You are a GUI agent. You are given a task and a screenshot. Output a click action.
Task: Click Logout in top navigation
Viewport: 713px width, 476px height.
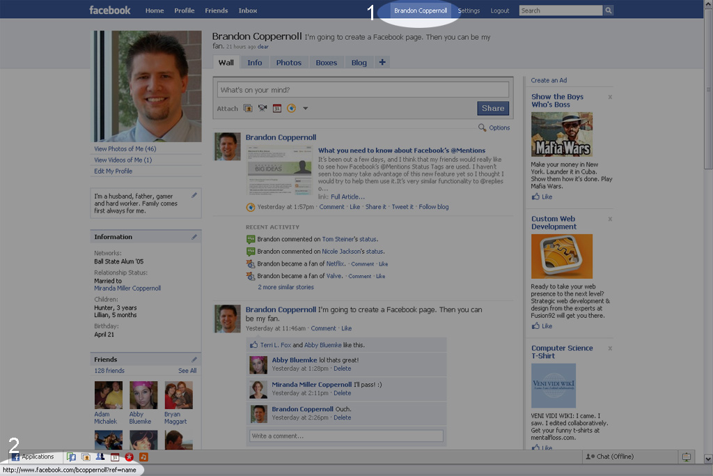(500, 10)
